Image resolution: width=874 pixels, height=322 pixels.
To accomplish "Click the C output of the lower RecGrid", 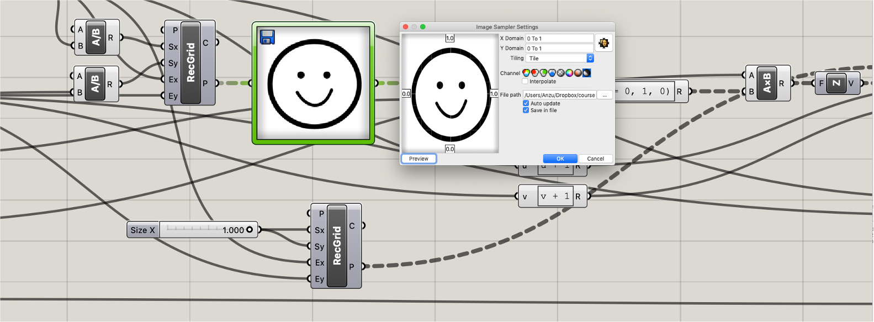I will tap(352, 225).
